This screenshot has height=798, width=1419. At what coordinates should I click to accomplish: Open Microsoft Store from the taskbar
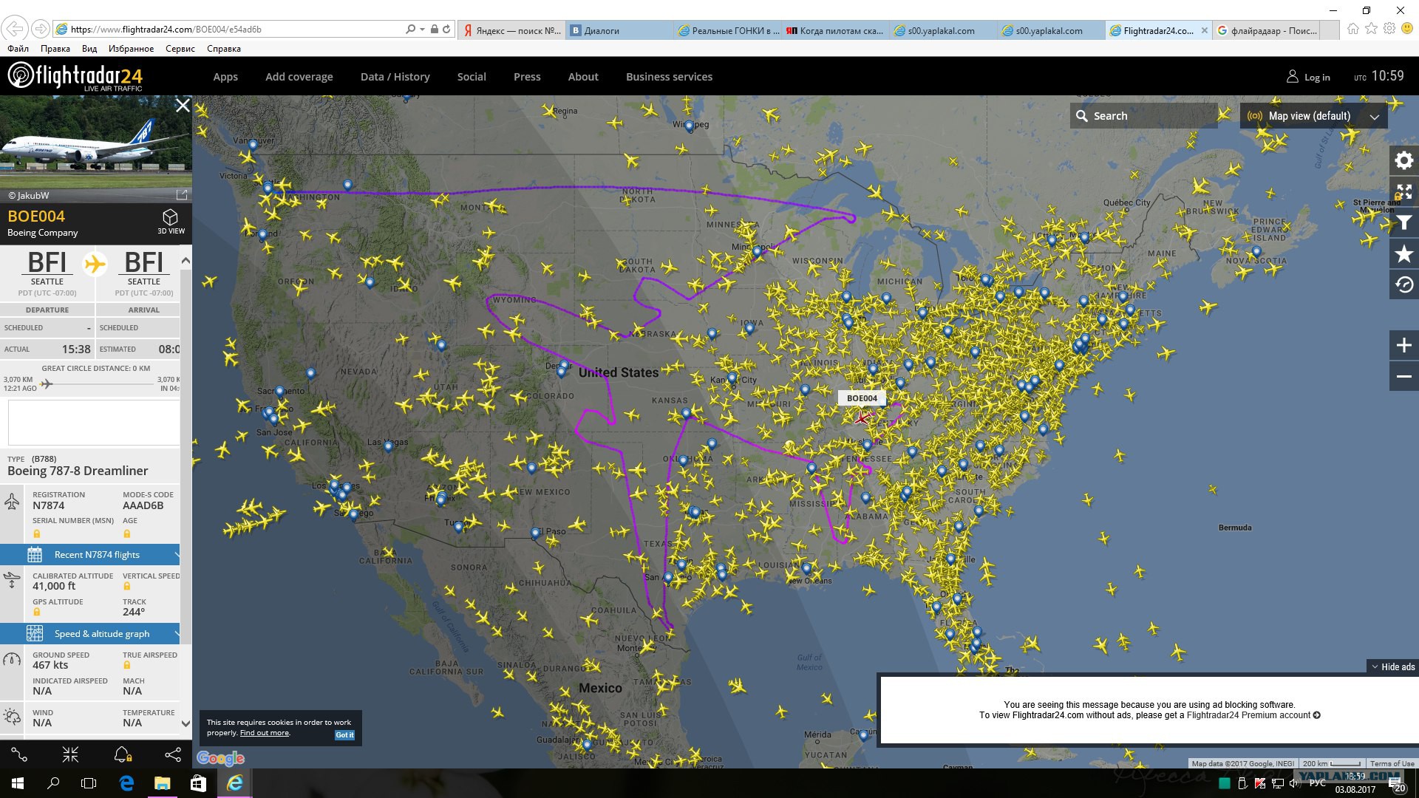(x=198, y=783)
